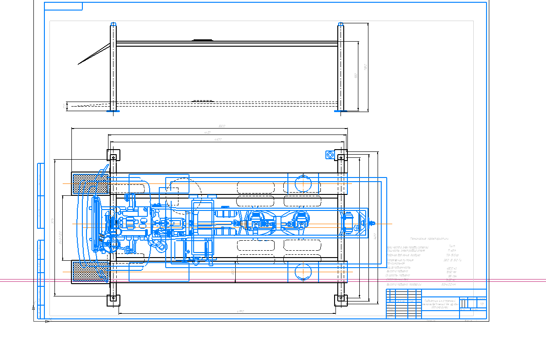Click the upper platform lifting pad circle
The width and height of the screenshot is (546, 339).
303,183
